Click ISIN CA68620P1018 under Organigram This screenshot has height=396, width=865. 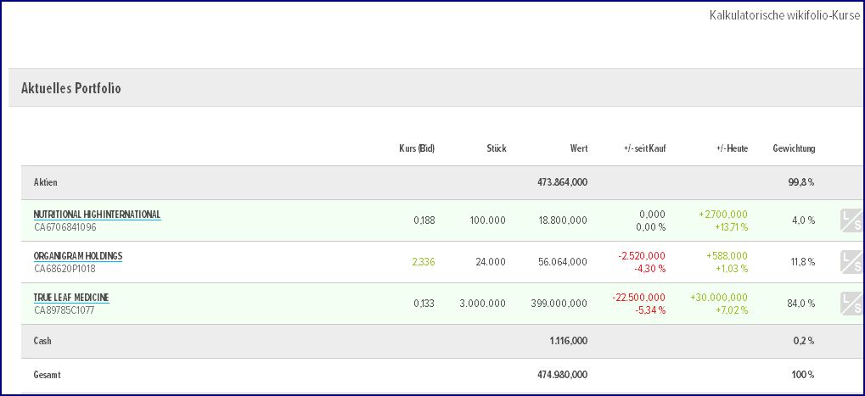coord(65,269)
